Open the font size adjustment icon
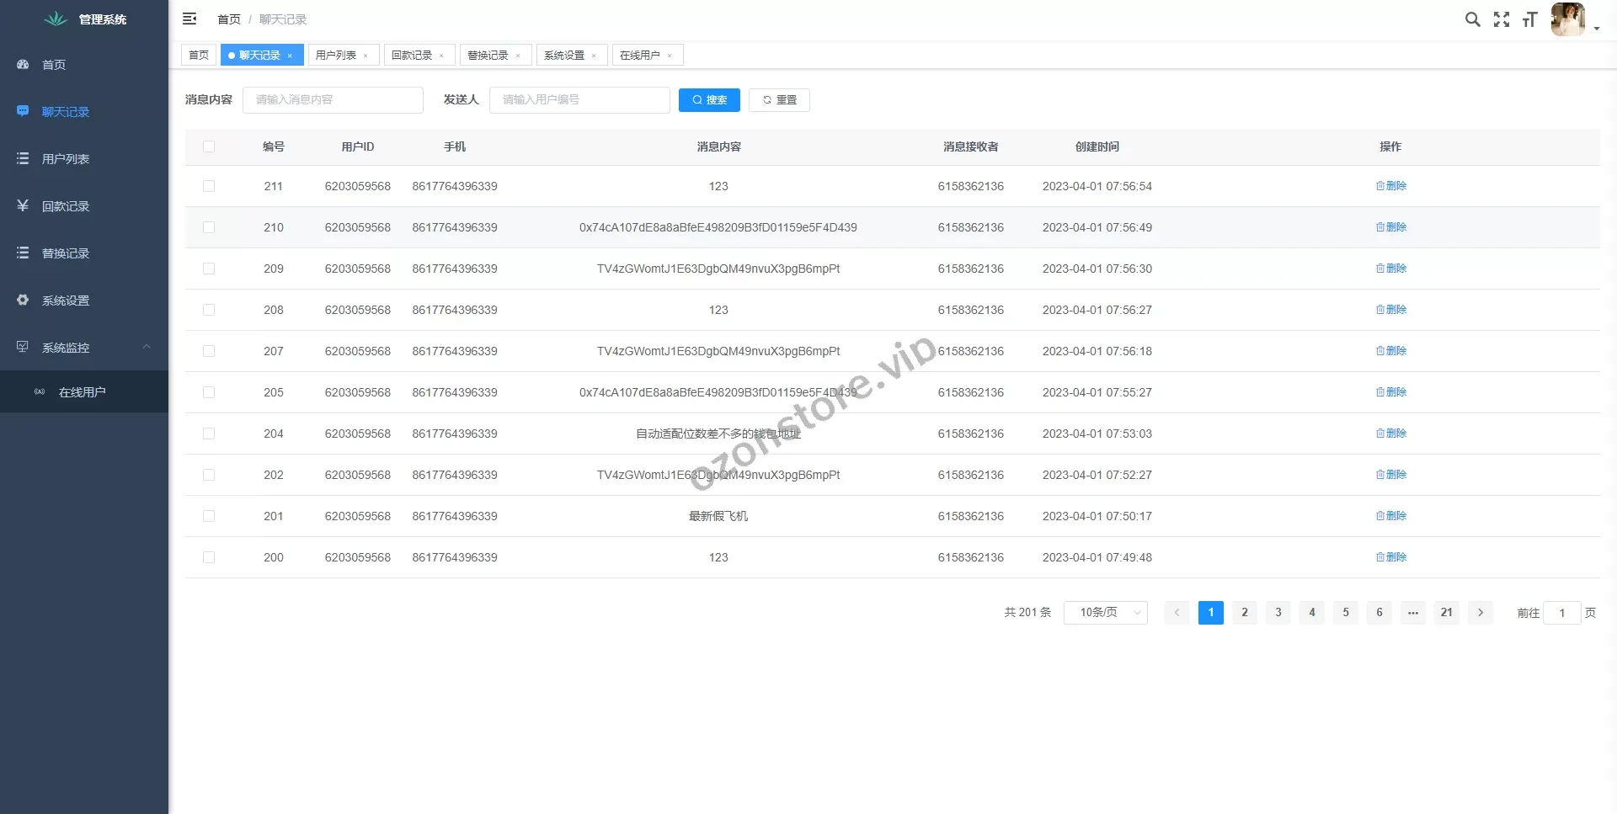Screen dimensions: 1617x814 point(1530,19)
